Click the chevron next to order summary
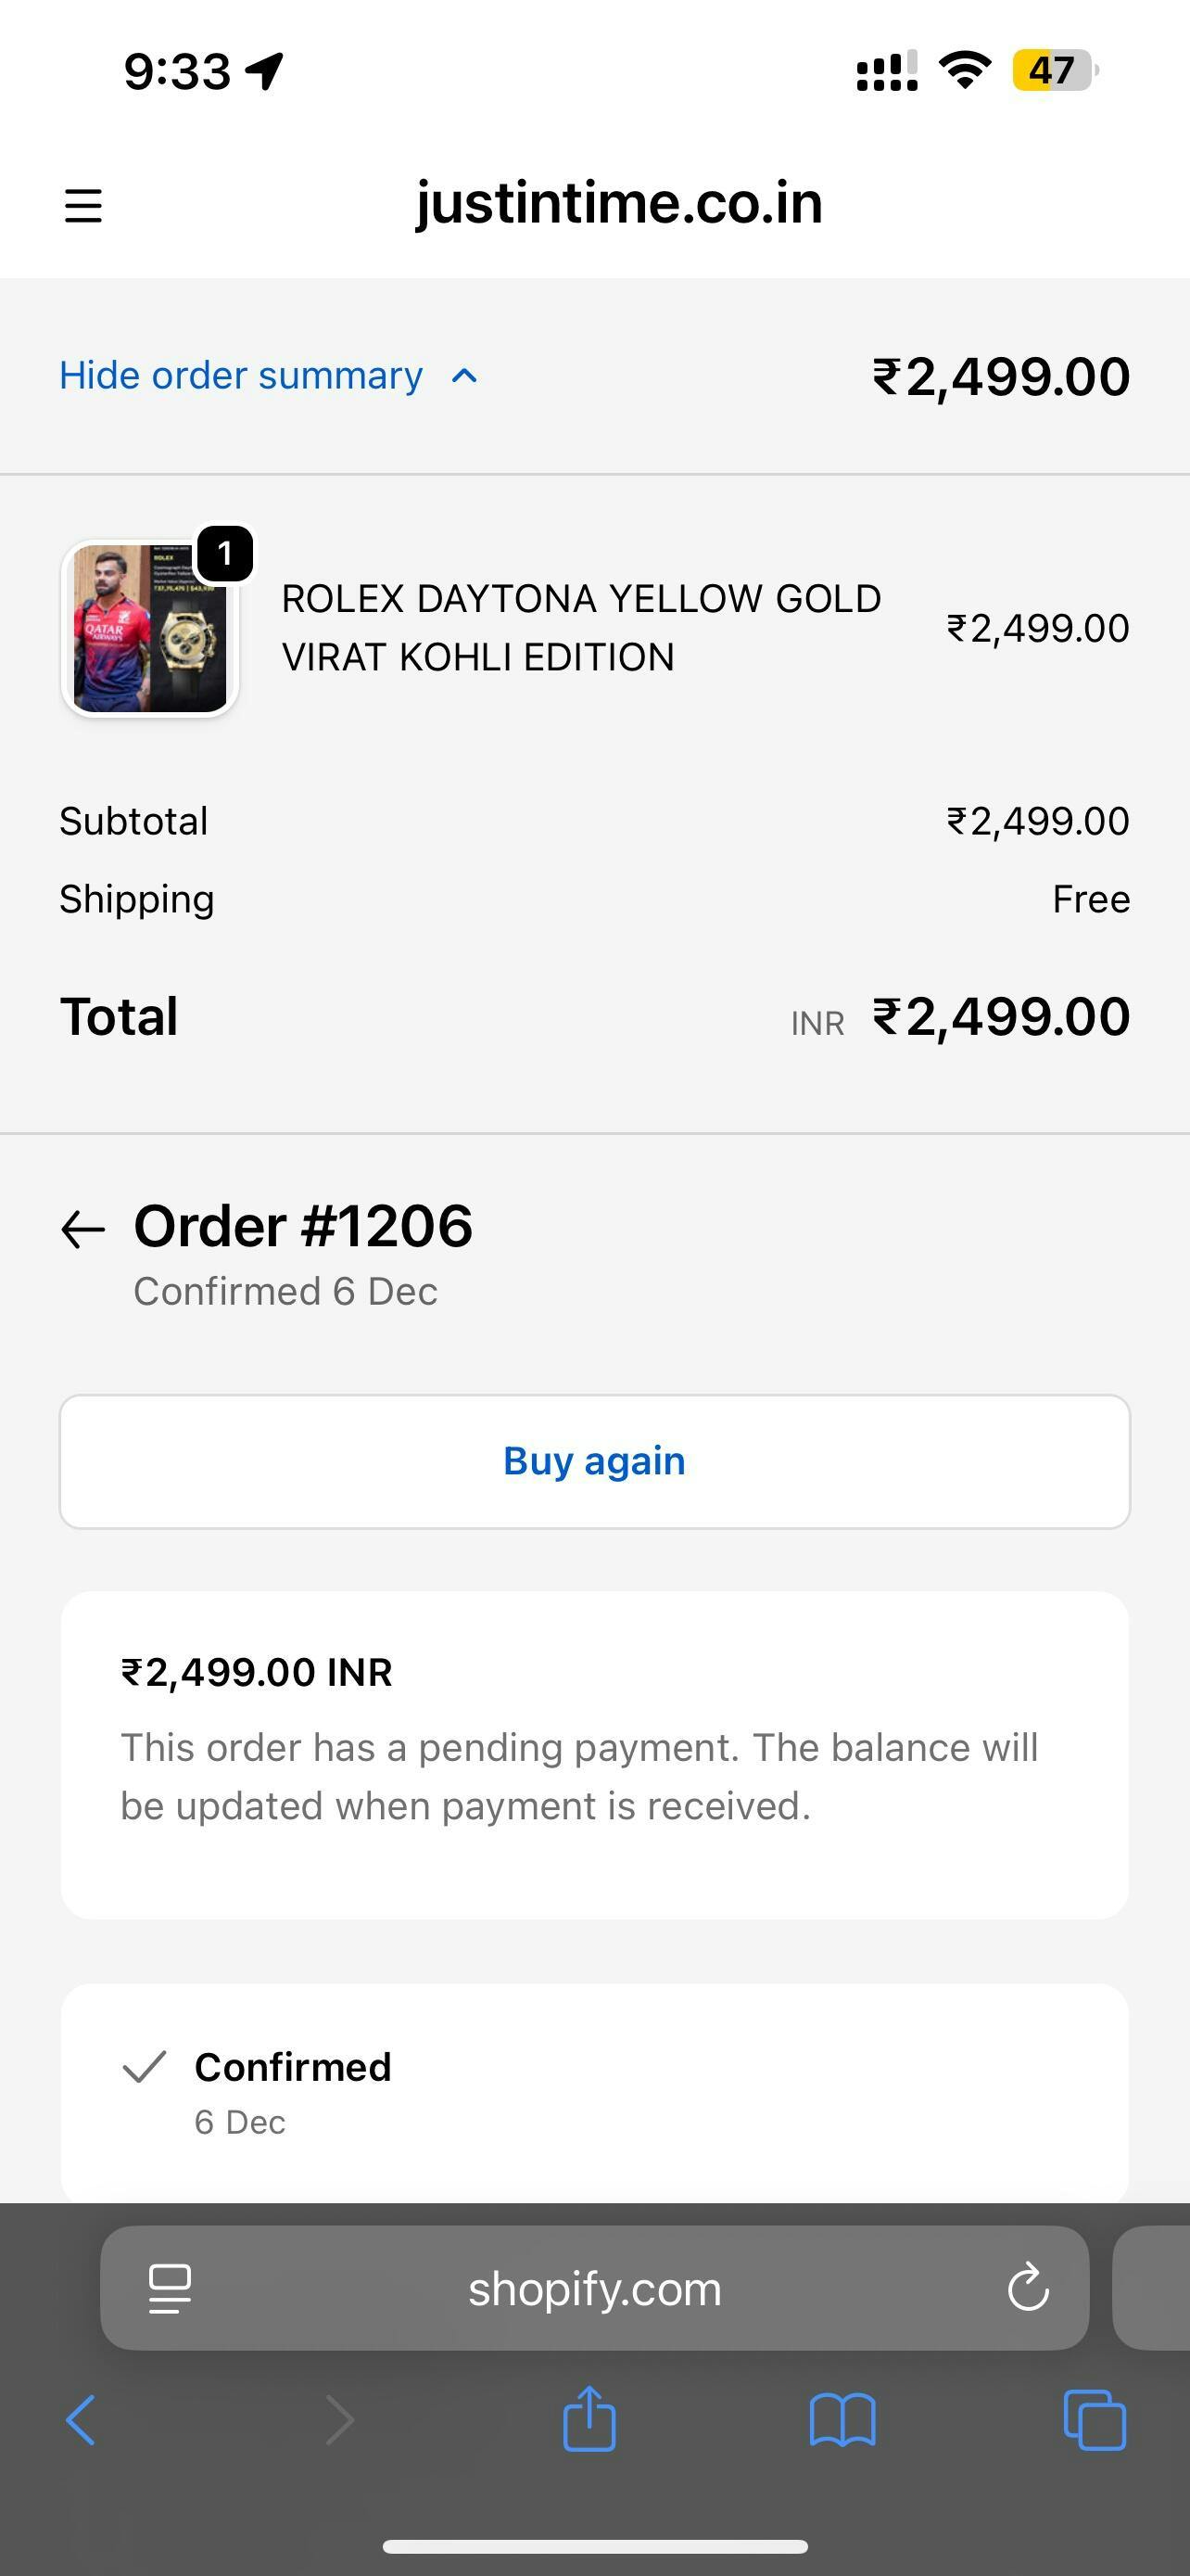The image size is (1190, 2576). coord(464,376)
